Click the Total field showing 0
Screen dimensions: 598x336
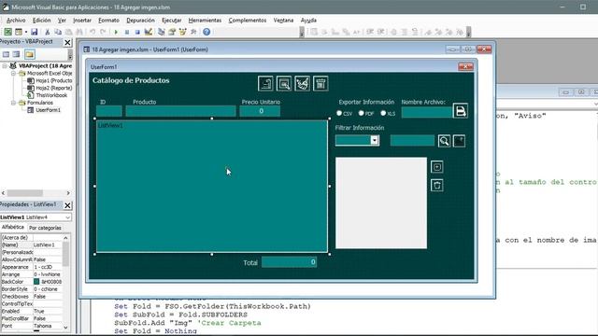pos(289,262)
